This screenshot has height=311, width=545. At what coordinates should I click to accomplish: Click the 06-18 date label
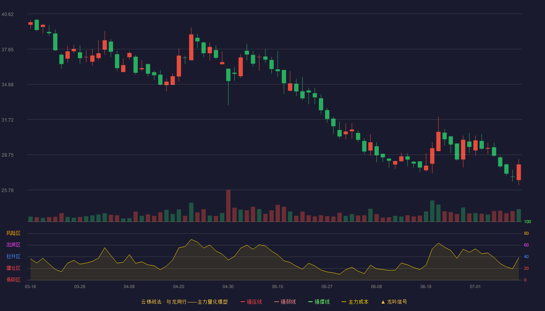(x=426, y=287)
